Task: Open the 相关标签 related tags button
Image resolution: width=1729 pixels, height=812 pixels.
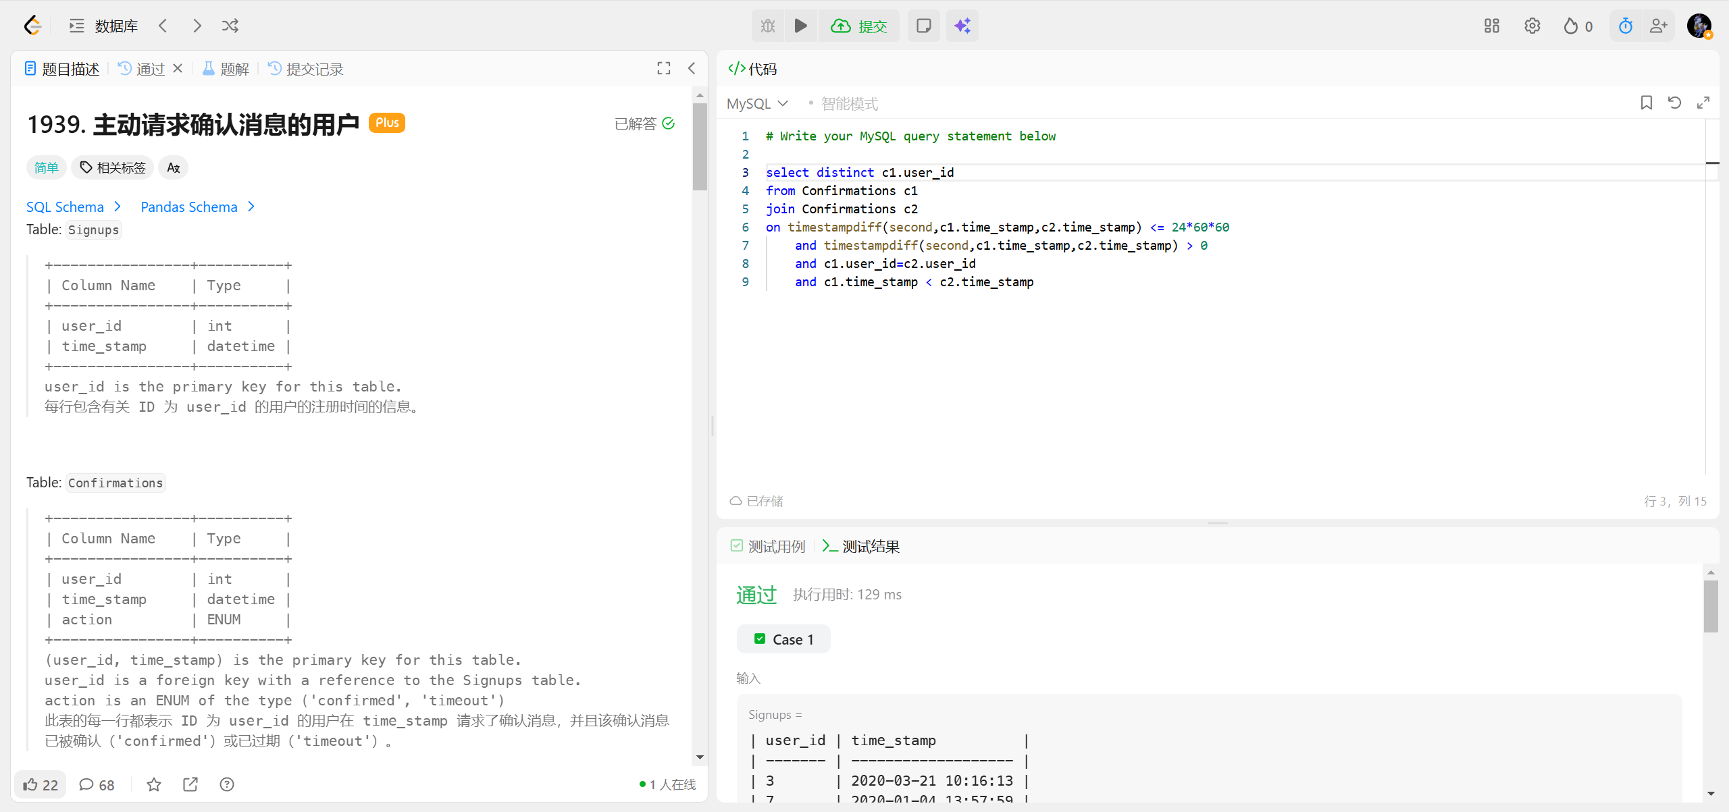Action: tap(113, 167)
